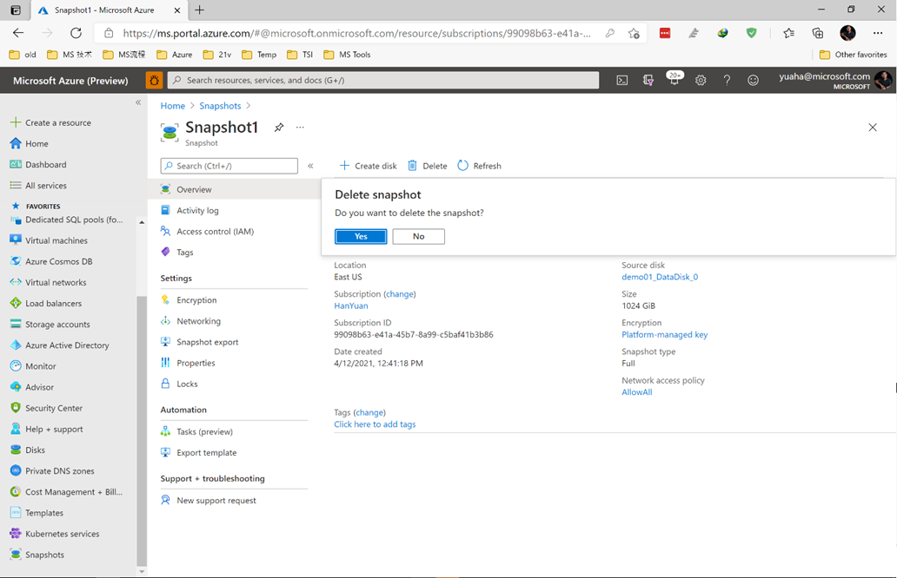Click Delete in the snapshot toolbar
The image size is (897, 578).
click(x=428, y=166)
